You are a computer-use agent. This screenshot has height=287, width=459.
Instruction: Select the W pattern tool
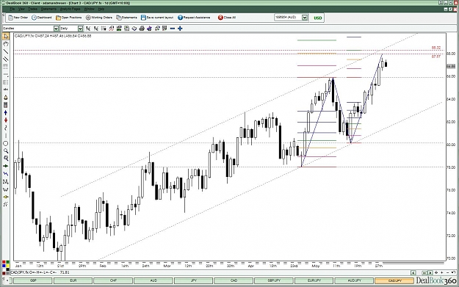6,189
